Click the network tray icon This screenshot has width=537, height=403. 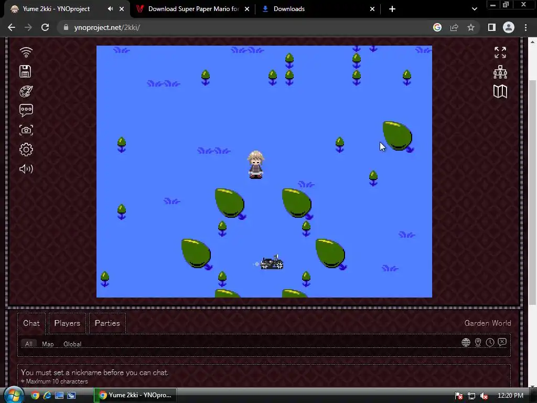[471, 396]
